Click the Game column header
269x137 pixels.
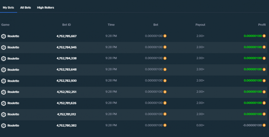pos(5,25)
